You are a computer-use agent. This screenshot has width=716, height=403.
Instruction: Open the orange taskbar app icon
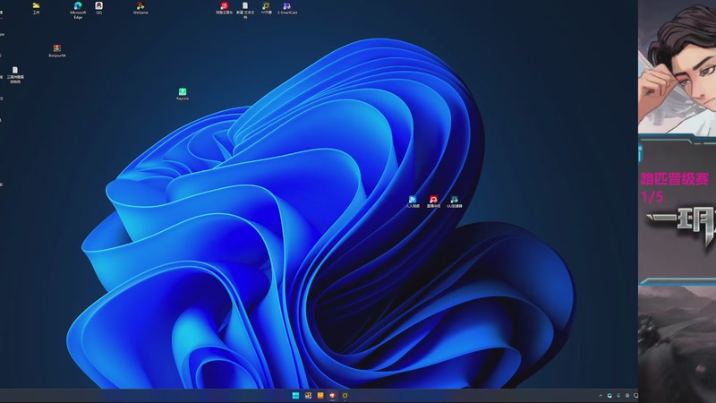point(320,396)
